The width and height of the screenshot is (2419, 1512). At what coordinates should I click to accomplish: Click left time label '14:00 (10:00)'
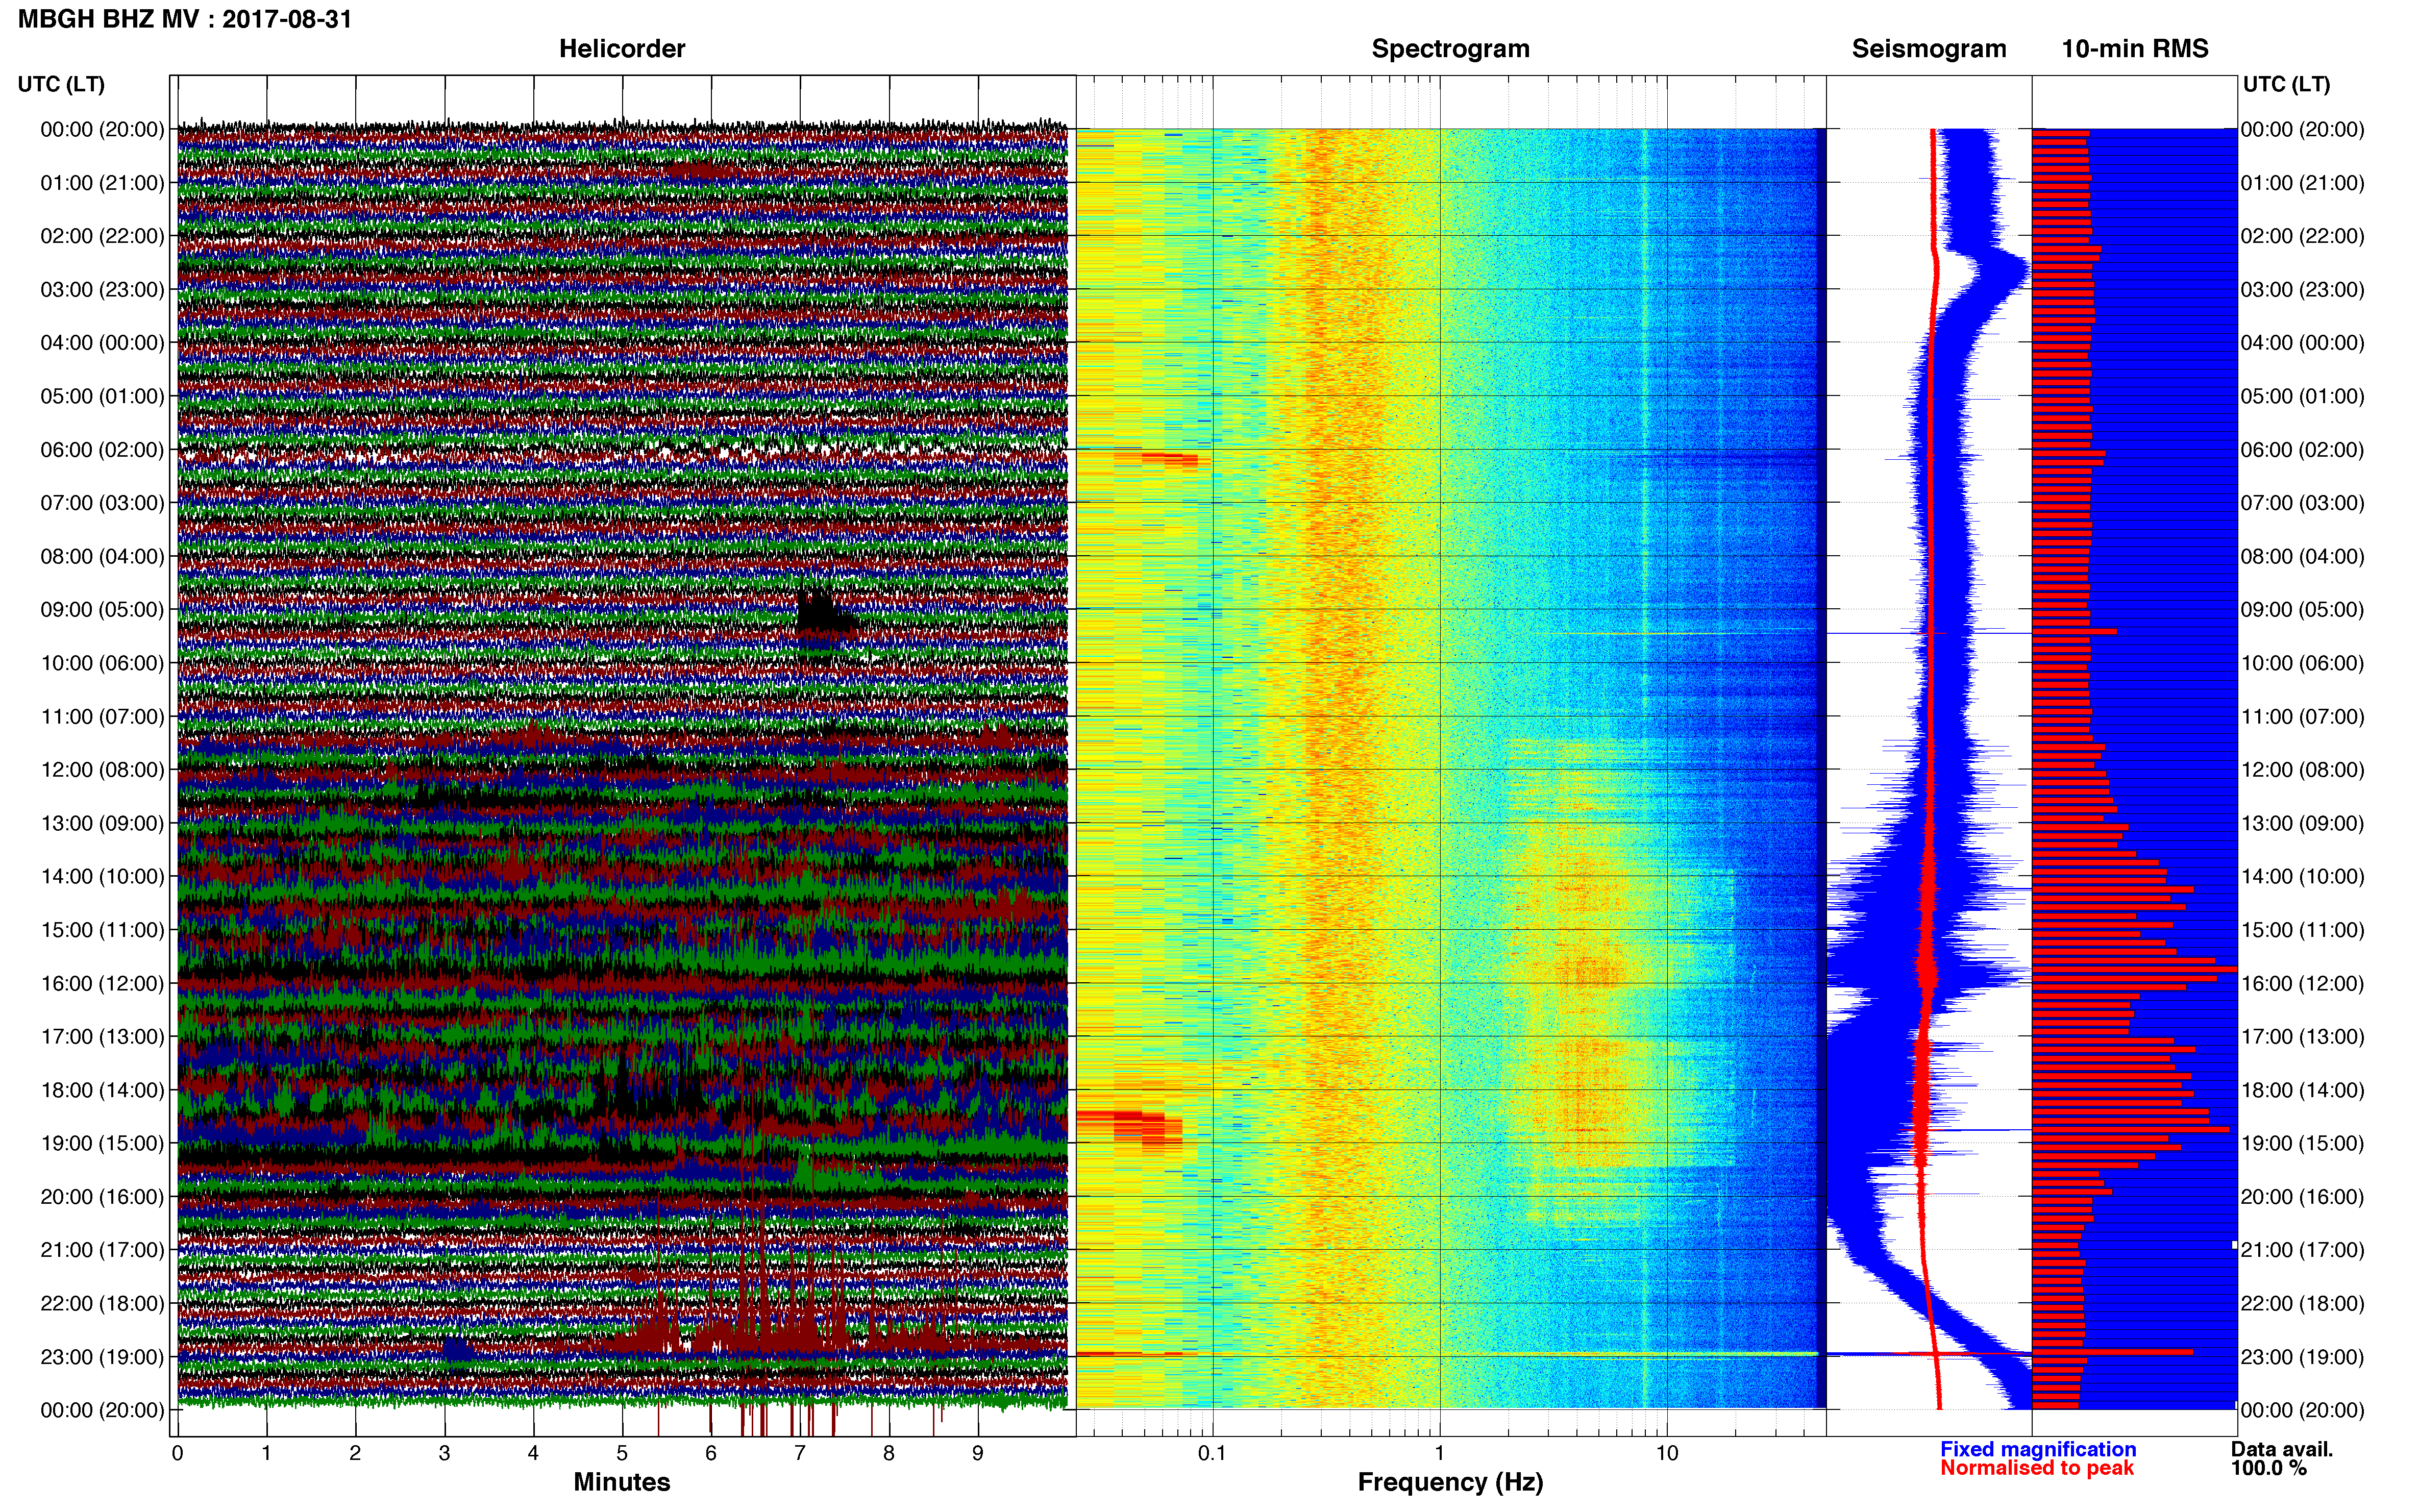(102, 877)
